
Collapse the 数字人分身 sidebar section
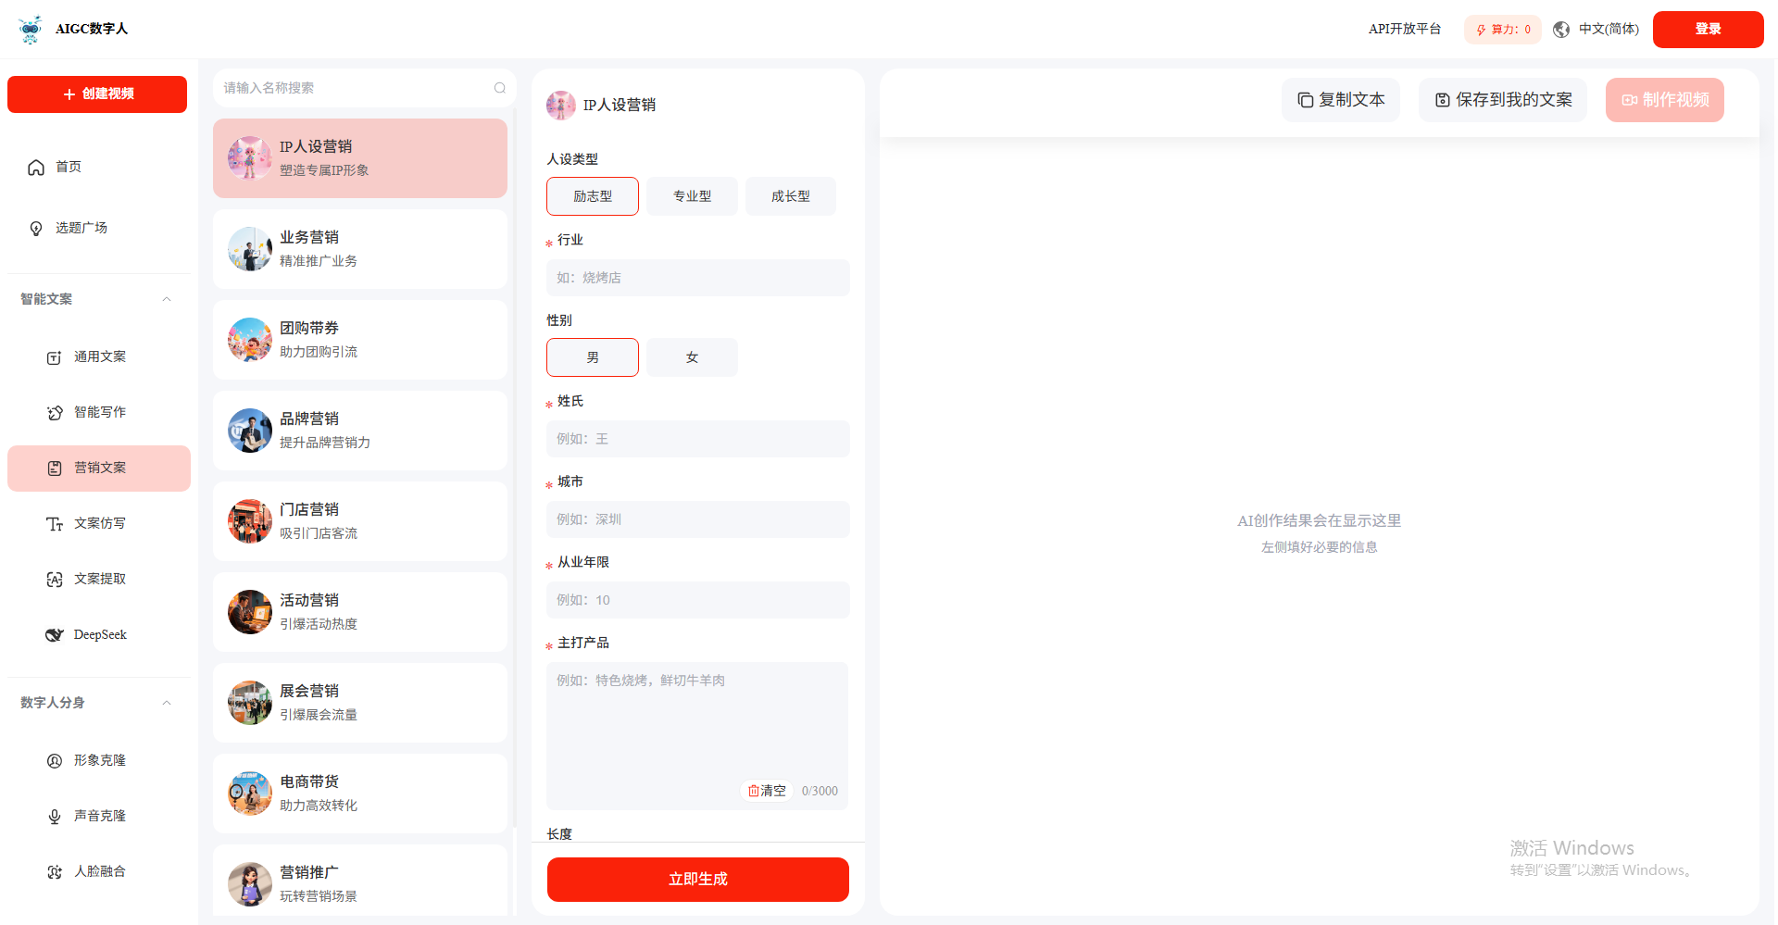pyautogui.click(x=167, y=703)
